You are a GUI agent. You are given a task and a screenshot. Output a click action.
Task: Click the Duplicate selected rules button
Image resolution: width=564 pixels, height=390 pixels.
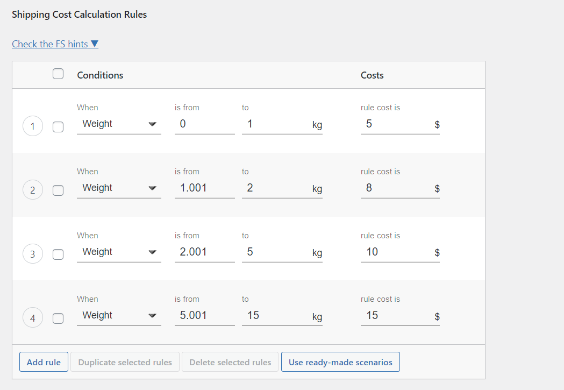[125, 362]
